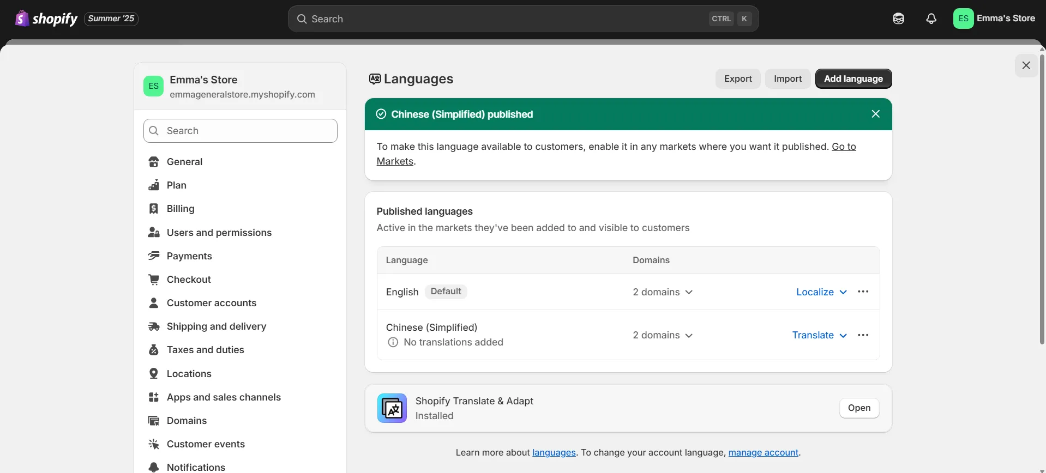Click the Export button

(x=738, y=78)
